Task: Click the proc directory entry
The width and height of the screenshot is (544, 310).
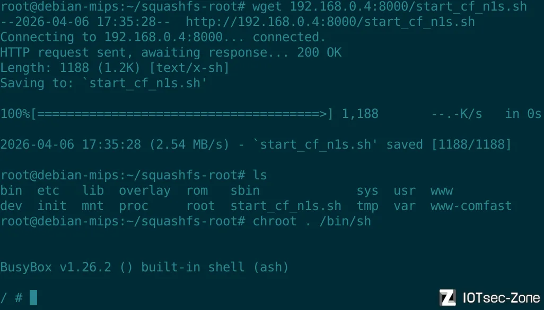Action: click(x=133, y=206)
